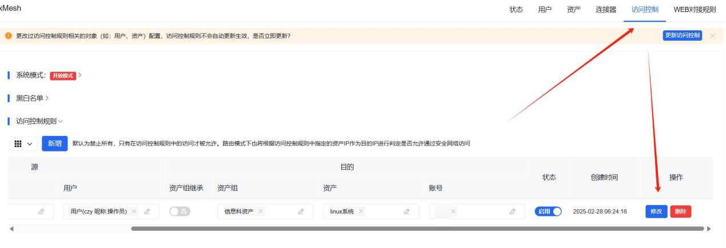726x248 pixels.
Task: Open the grid column view dropdown
Action: pyautogui.click(x=23, y=144)
